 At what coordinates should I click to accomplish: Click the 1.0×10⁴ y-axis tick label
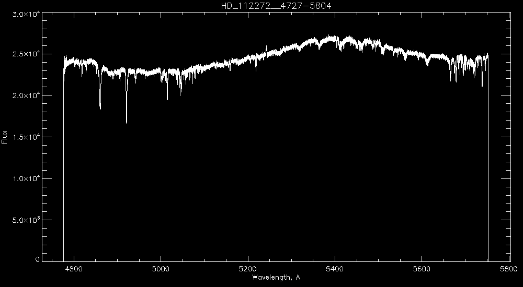[27, 178]
